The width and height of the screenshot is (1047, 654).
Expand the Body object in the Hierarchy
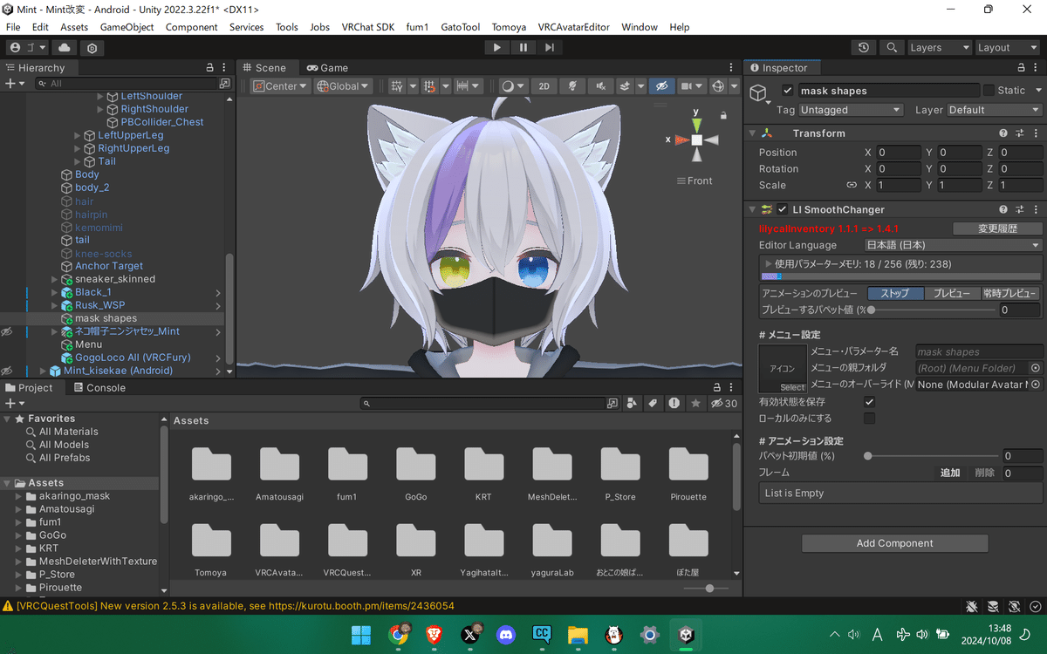(x=56, y=174)
